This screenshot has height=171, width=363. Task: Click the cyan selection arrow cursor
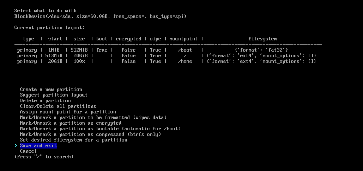click(16, 146)
